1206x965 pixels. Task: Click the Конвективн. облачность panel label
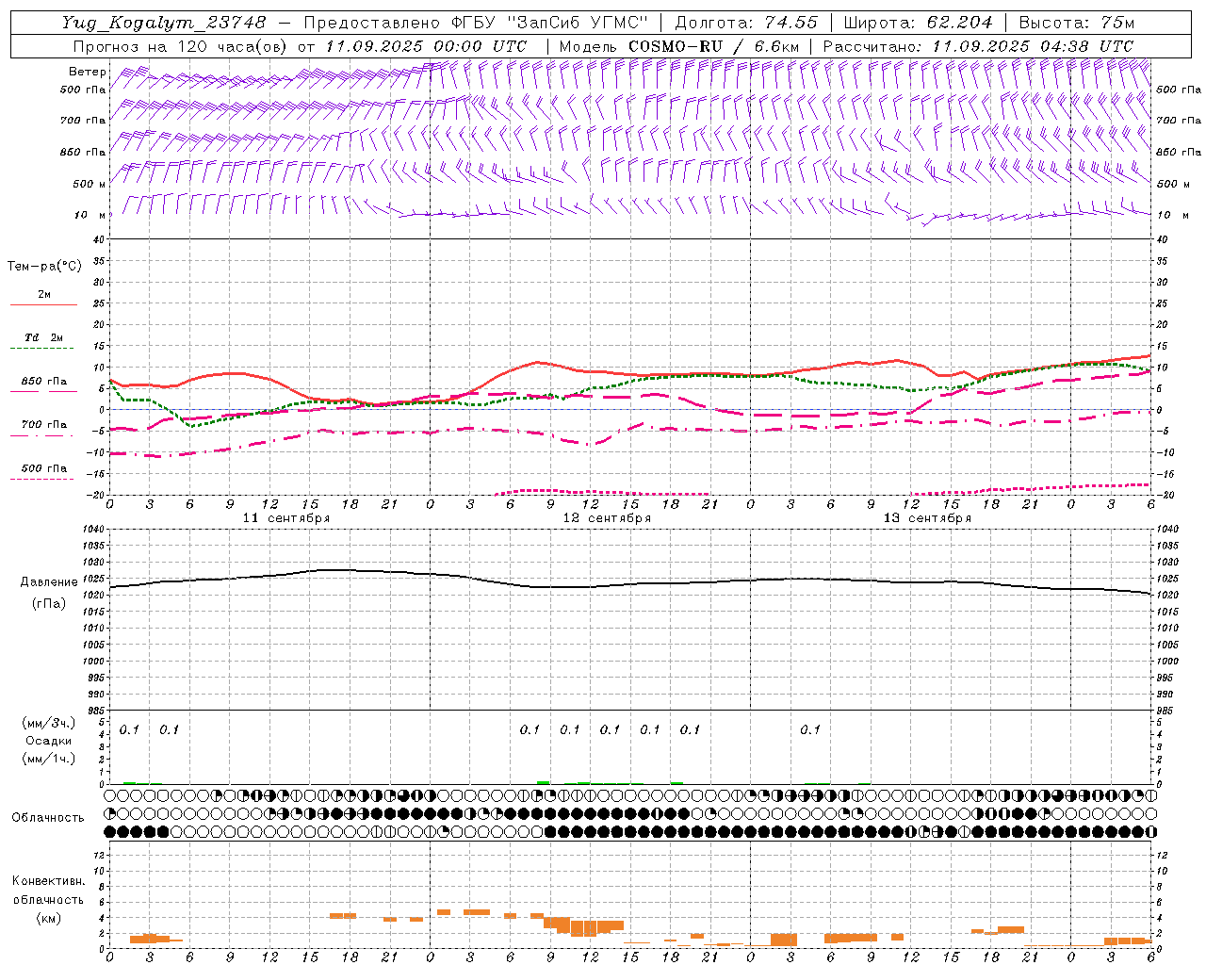click(48, 891)
